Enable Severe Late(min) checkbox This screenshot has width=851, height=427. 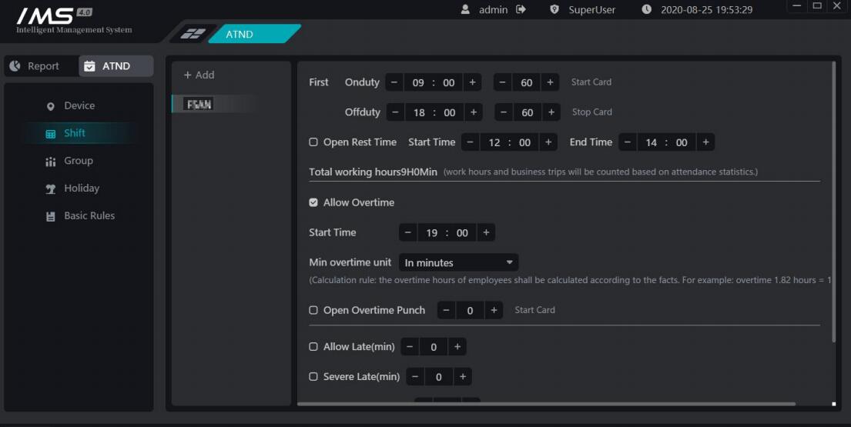click(313, 376)
